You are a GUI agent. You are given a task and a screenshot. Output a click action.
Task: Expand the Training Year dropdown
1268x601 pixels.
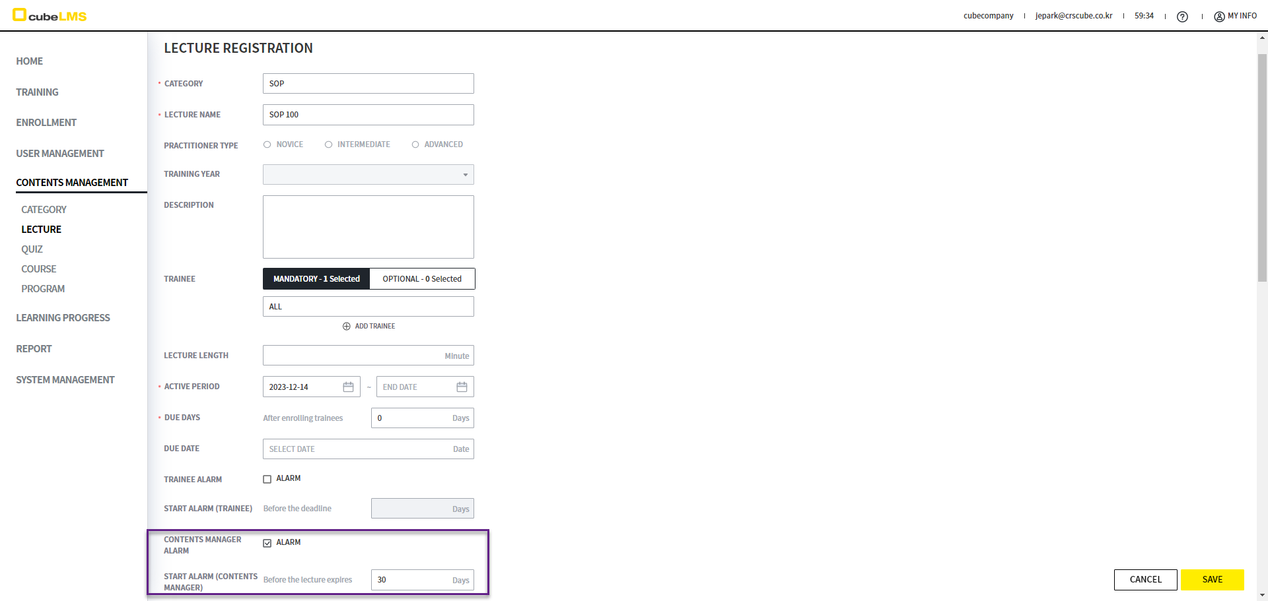pyautogui.click(x=368, y=175)
